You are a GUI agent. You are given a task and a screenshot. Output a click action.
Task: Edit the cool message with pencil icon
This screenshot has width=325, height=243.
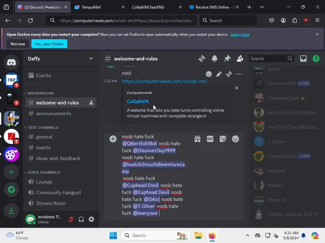[219, 74]
